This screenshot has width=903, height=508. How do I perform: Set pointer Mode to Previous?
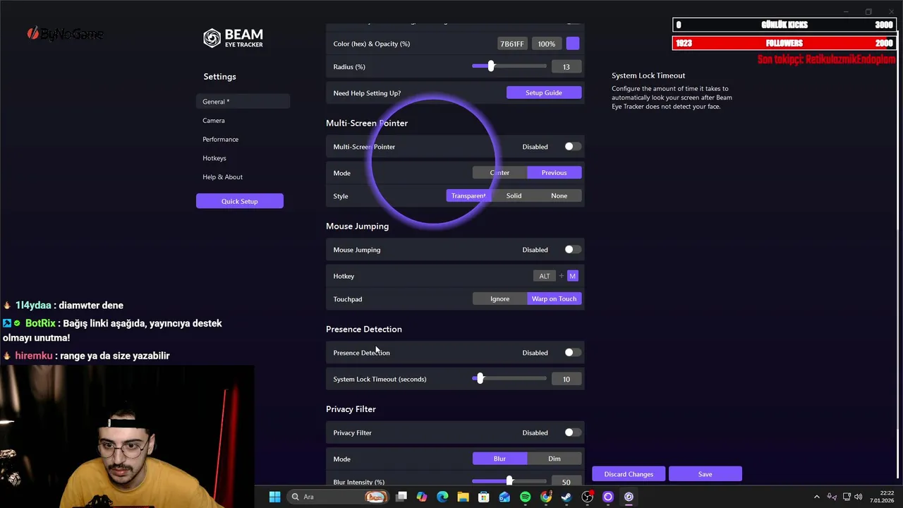pos(554,173)
